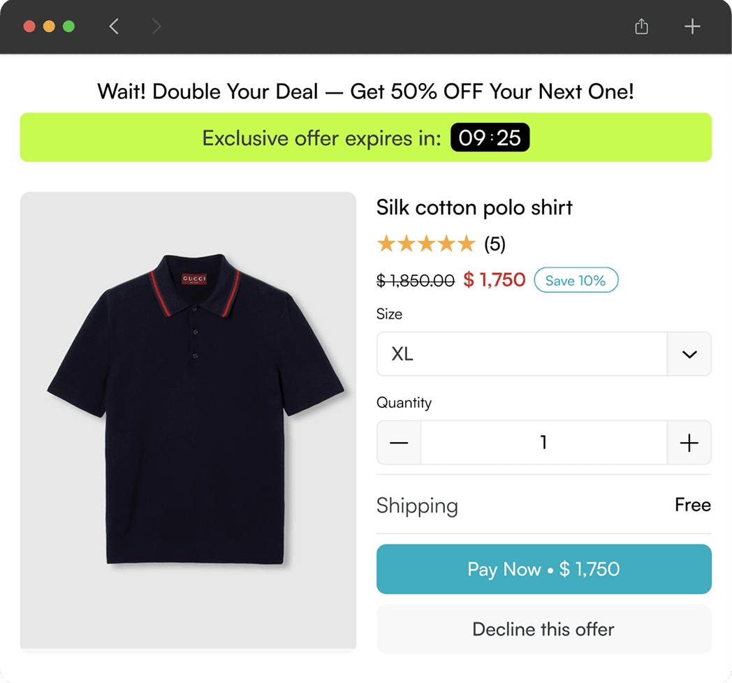Screen dimensions: 732x683
Task: Click the Save 10% badge
Action: pyautogui.click(x=576, y=280)
